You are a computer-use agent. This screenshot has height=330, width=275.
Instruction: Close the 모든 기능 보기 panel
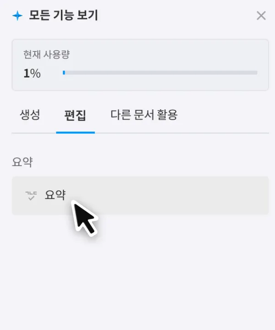coord(261,16)
